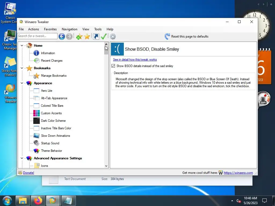The image size is (275, 206).
Task: Click the greyed Forward navigation arrow
Action: click(x=69, y=36)
